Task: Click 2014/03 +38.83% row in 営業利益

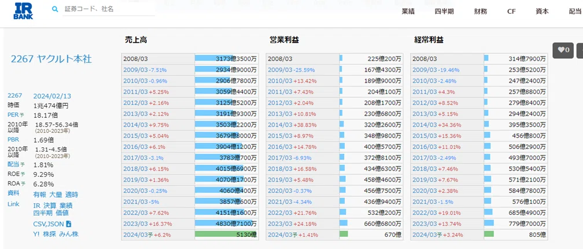Action: tap(334, 125)
